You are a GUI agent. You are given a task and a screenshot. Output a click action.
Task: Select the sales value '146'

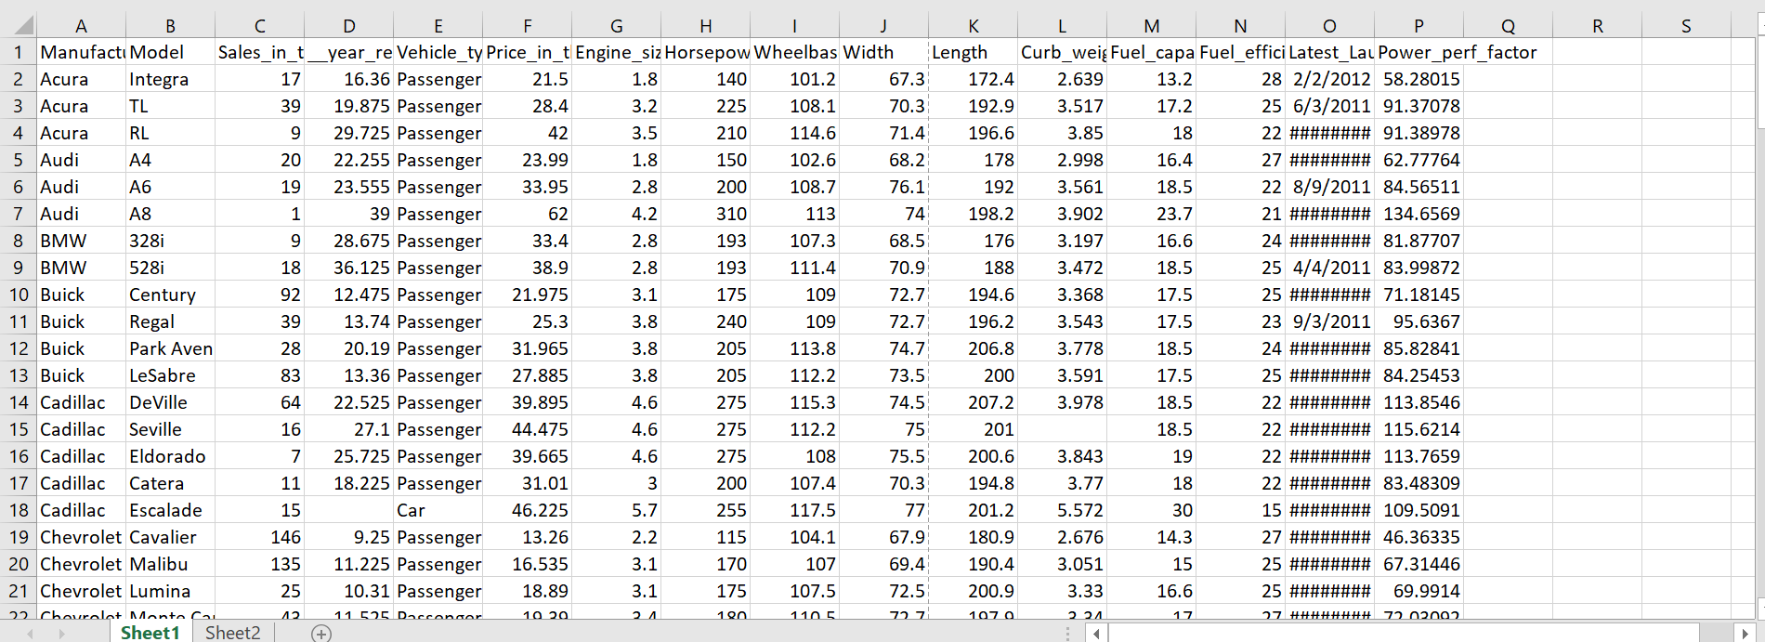[259, 537]
